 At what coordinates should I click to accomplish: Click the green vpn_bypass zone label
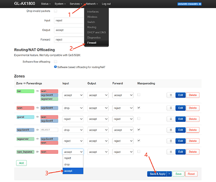tap(25, 152)
